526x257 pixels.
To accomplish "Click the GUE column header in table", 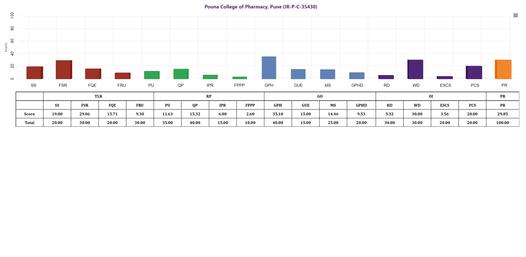I will coord(306,105).
